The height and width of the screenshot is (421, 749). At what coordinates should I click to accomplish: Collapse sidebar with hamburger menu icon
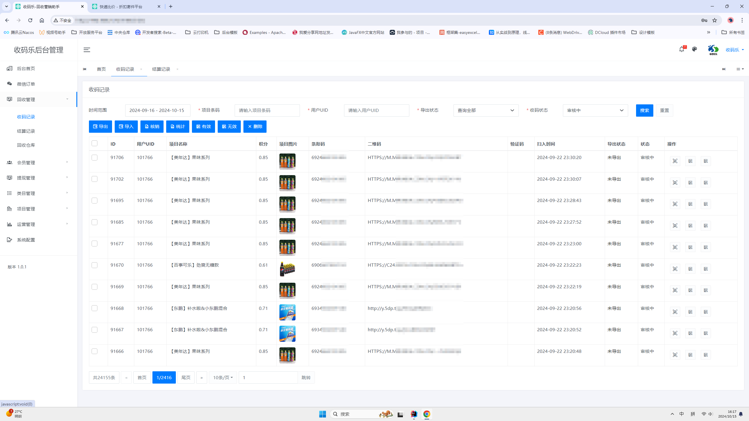pyautogui.click(x=87, y=50)
